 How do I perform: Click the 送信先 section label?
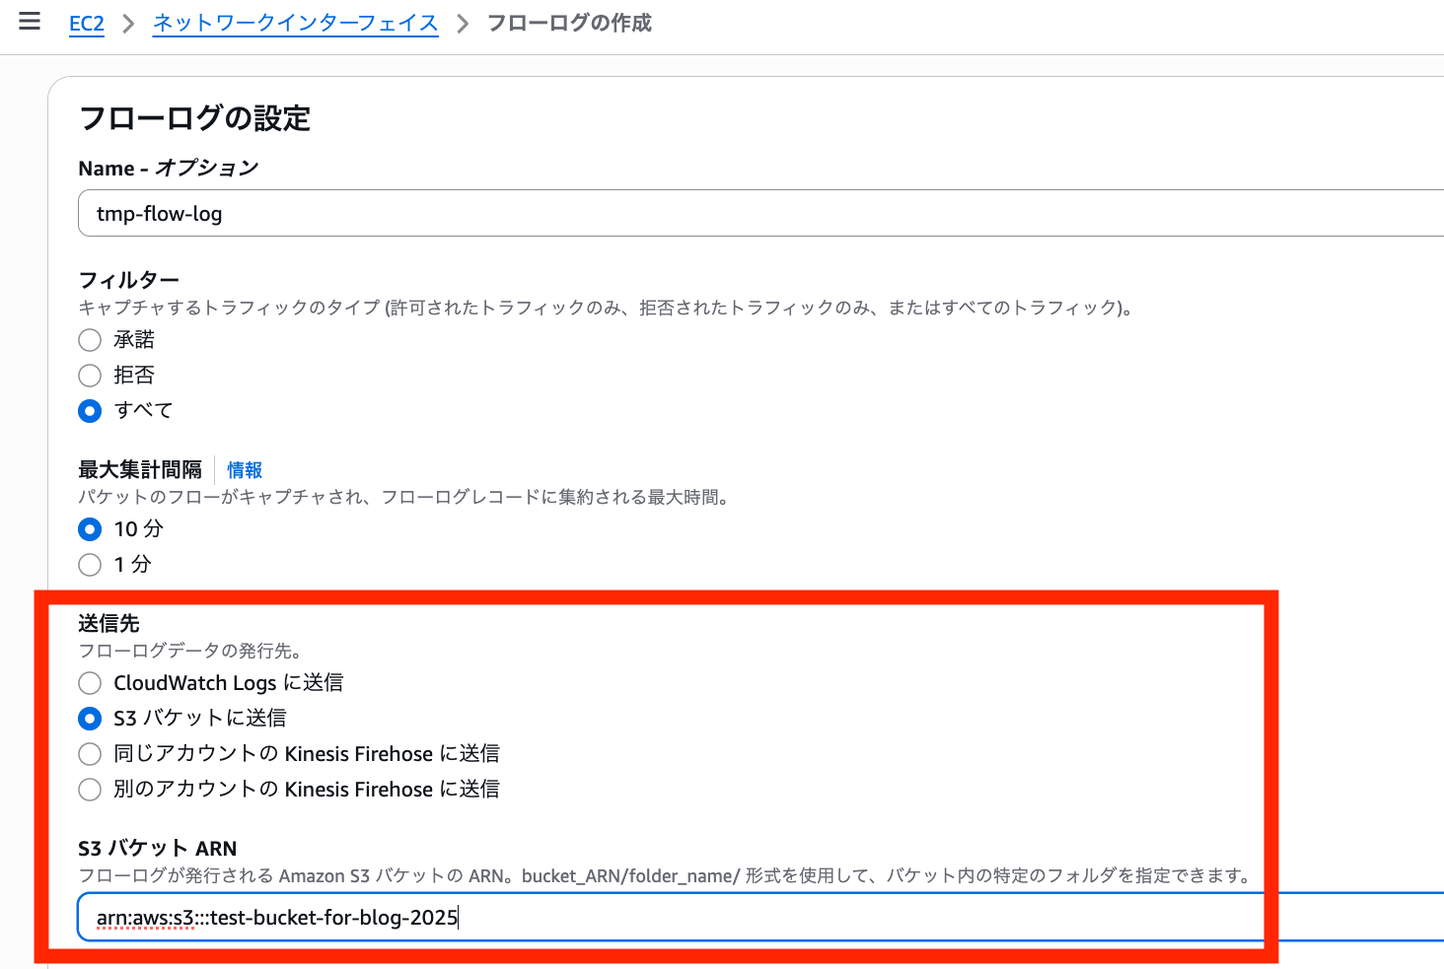tap(108, 623)
